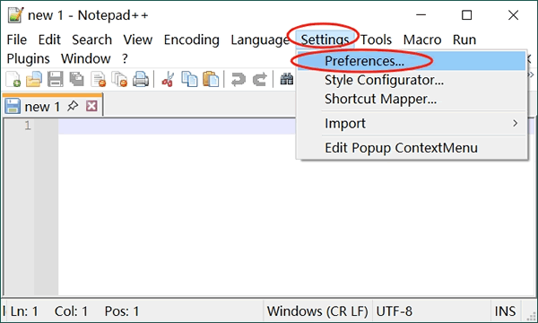Create a new document with the New icon

click(13, 79)
